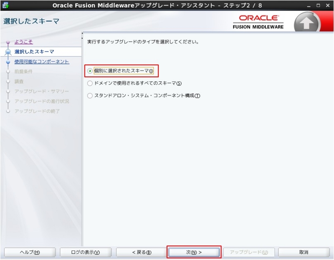The width and height of the screenshot is (334, 260).
Task: Click the step bullet beside 使用可能なコンポーネント
Action: pos(8,62)
